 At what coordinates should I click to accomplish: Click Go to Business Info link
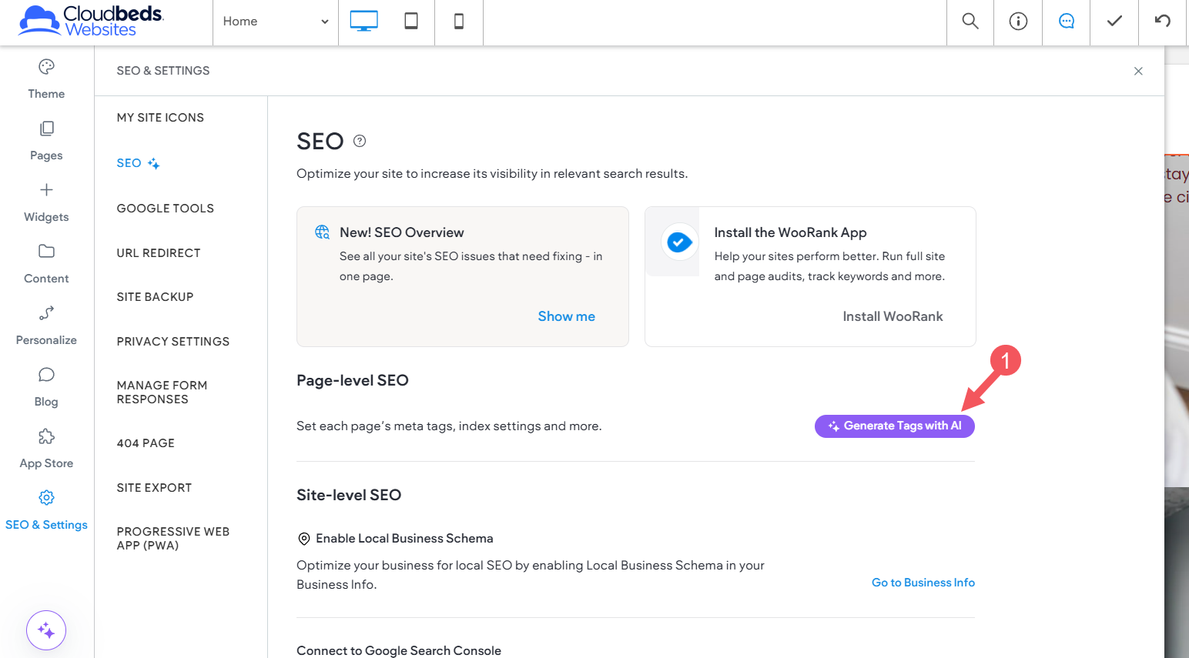pyautogui.click(x=923, y=583)
